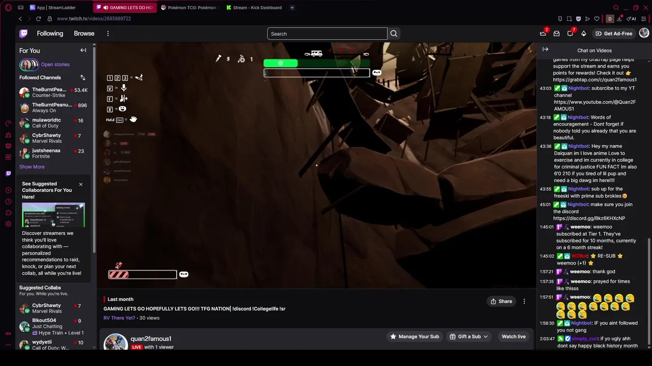Open Opera sidebar settings gear

point(8,224)
